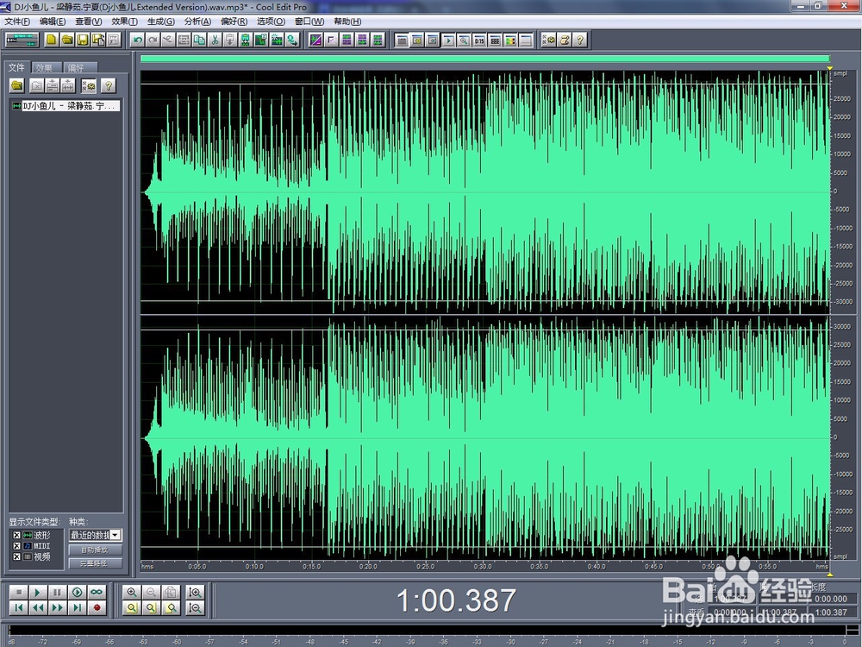
Task: Click the 1:00.387 time display
Action: click(x=456, y=600)
